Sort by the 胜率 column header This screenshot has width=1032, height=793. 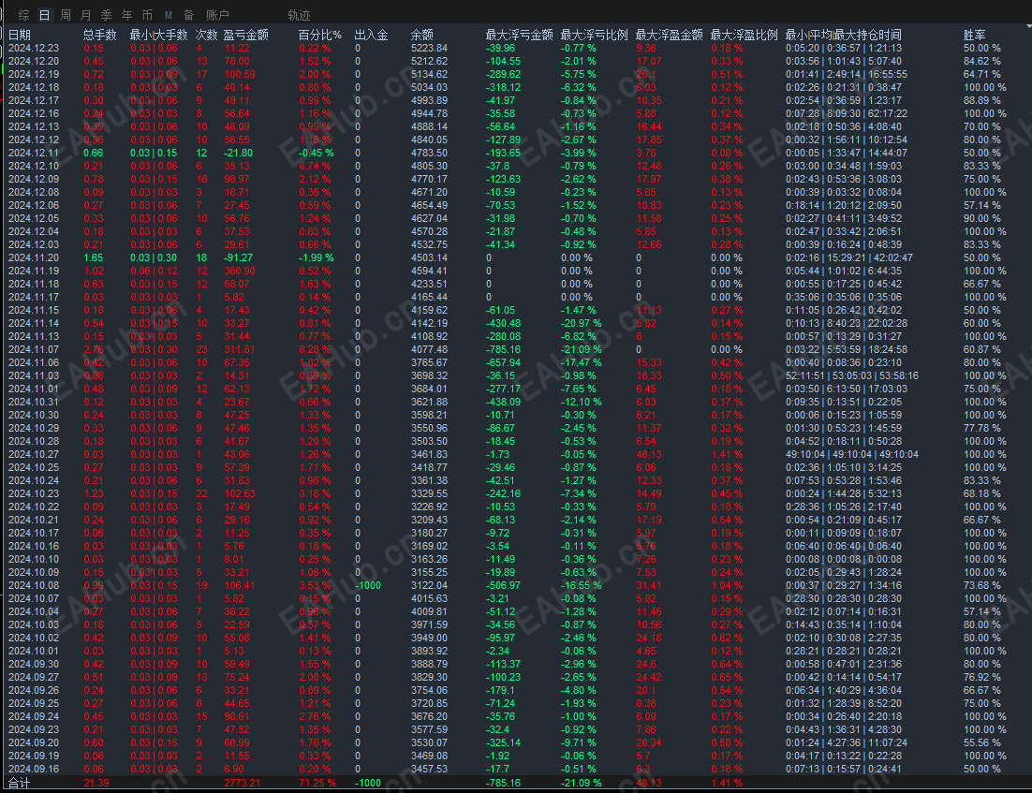point(974,35)
